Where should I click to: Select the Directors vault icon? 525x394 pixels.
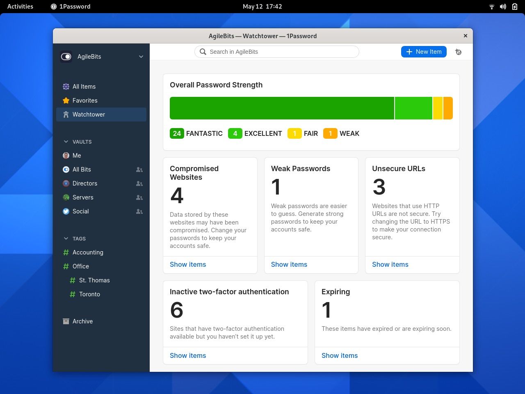click(66, 183)
